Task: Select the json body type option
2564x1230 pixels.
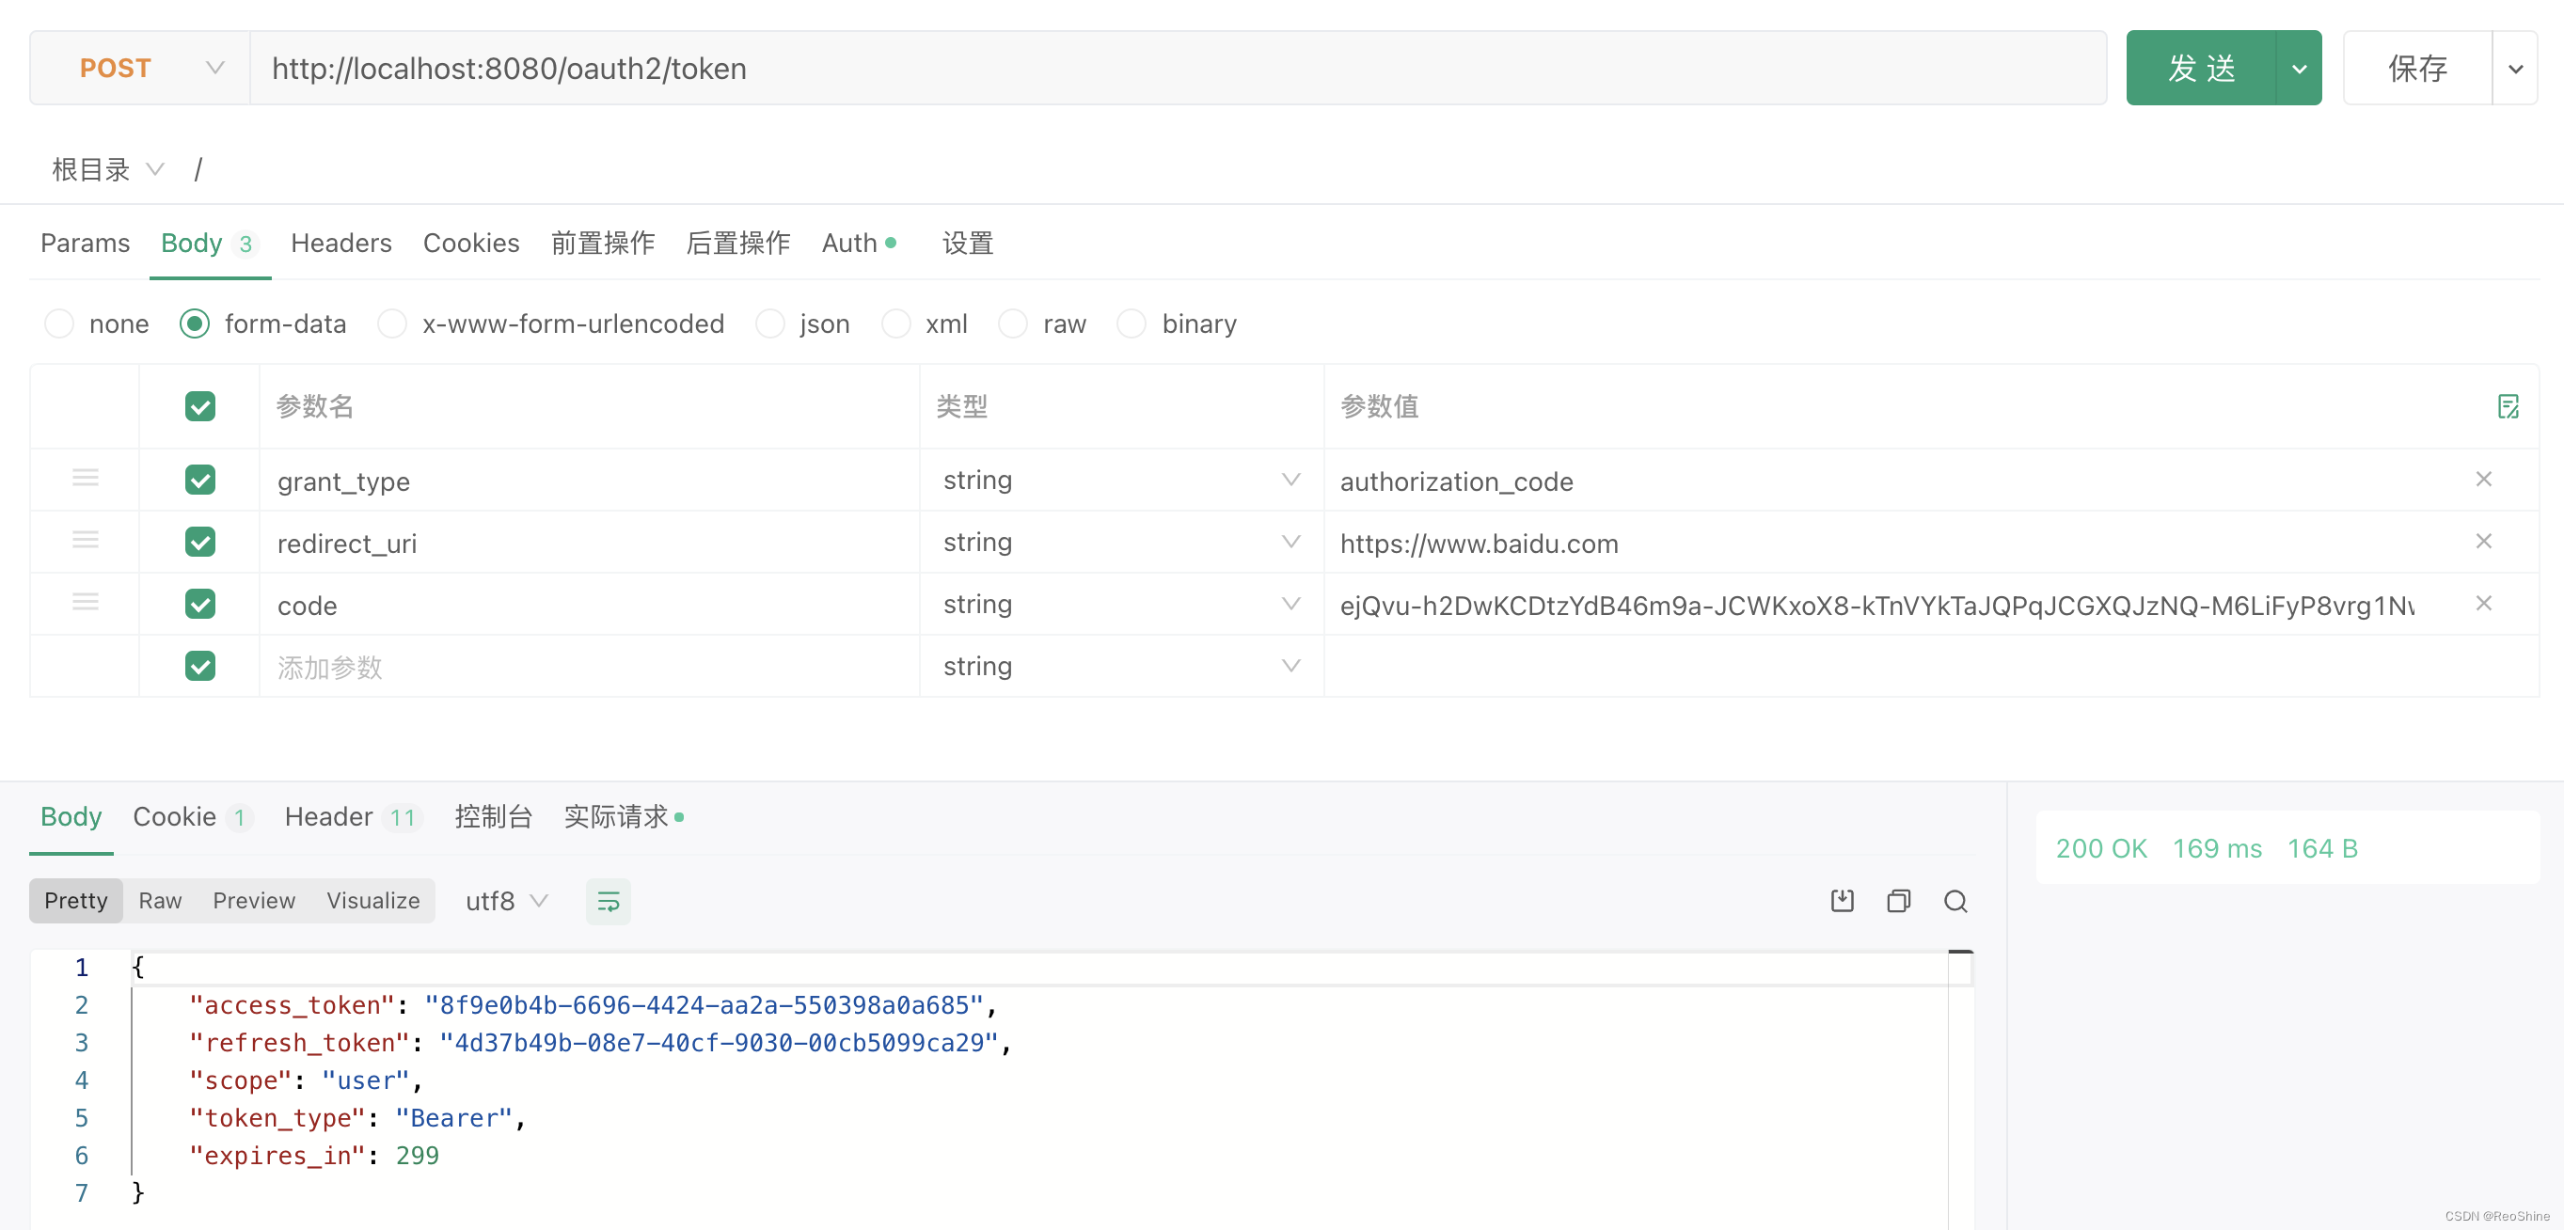Action: [770, 323]
